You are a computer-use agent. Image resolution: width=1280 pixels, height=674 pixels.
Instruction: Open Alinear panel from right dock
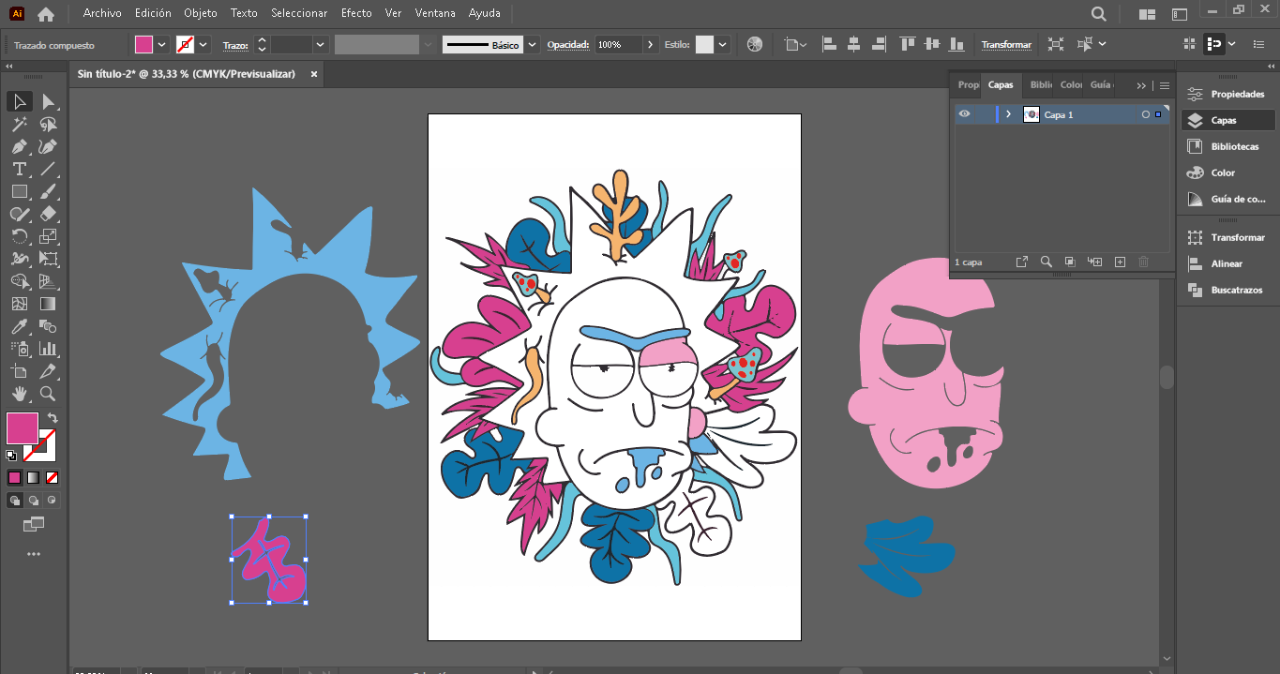tap(1227, 263)
